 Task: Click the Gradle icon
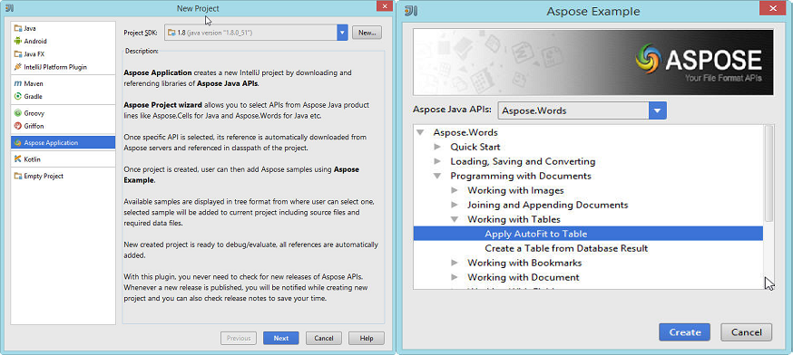click(x=18, y=96)
